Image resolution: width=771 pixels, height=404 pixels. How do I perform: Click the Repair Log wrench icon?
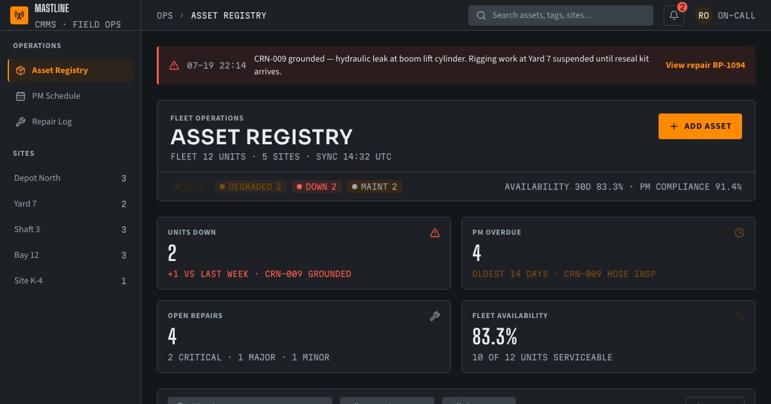[x=20, y=122]
